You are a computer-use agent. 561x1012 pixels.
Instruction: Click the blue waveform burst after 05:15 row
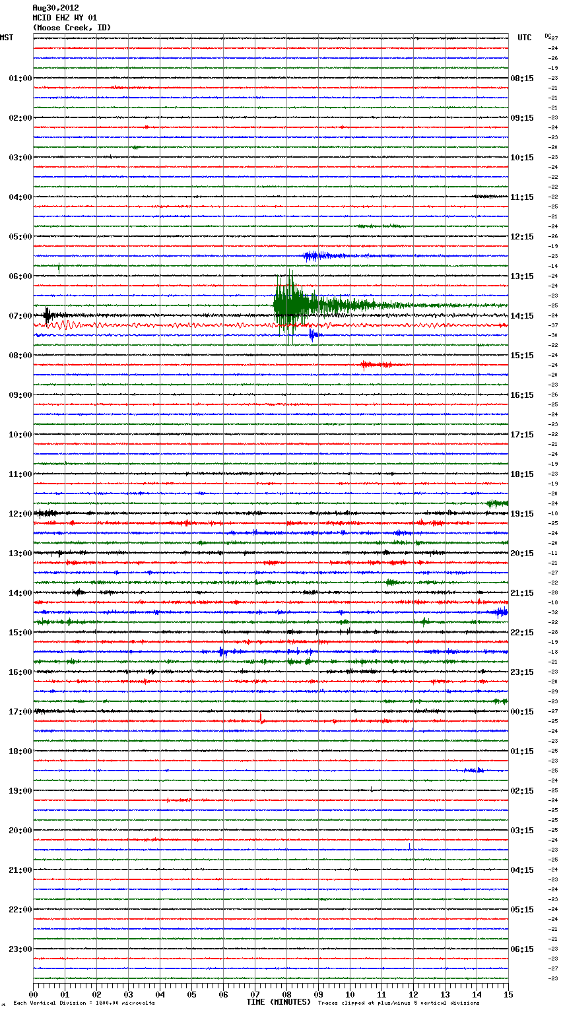(315, 256)
